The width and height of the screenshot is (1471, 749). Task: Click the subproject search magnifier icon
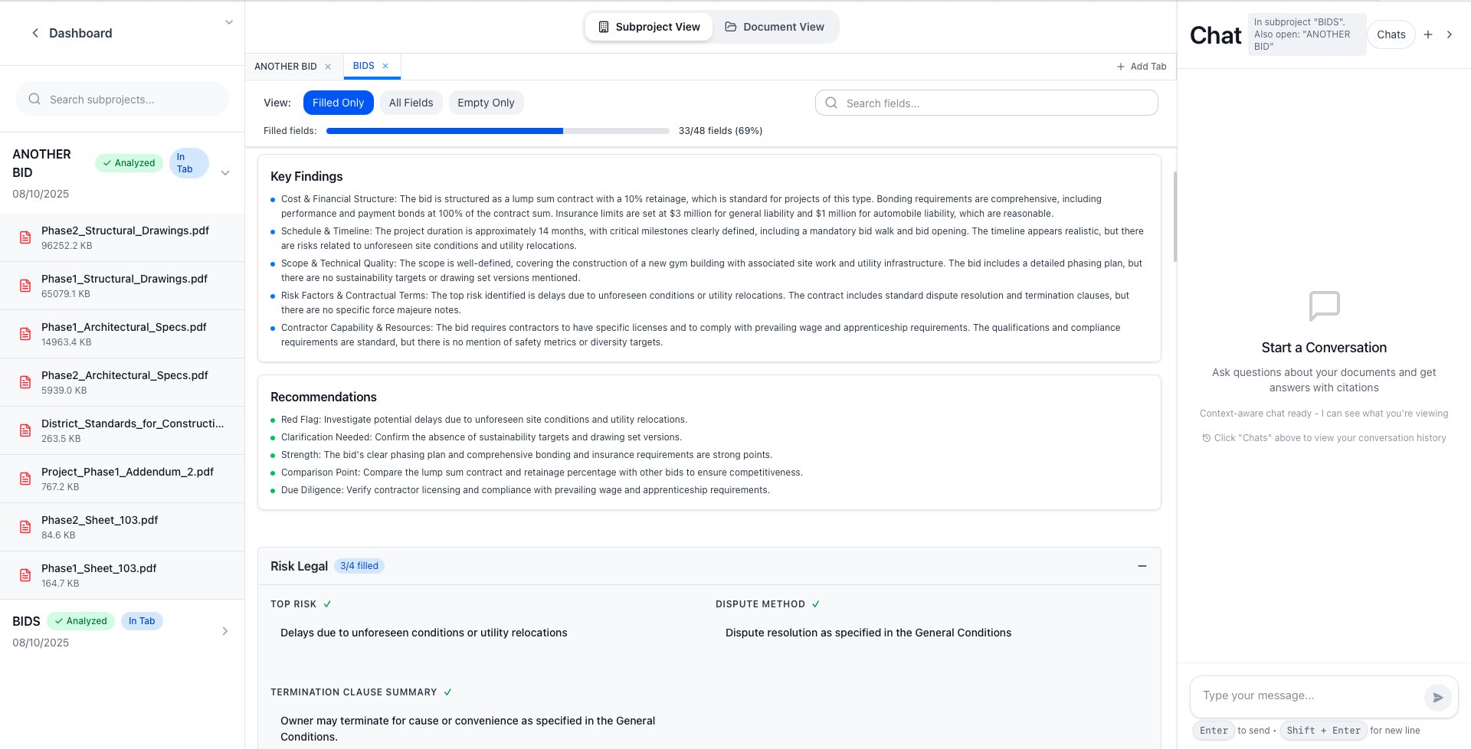34,99
